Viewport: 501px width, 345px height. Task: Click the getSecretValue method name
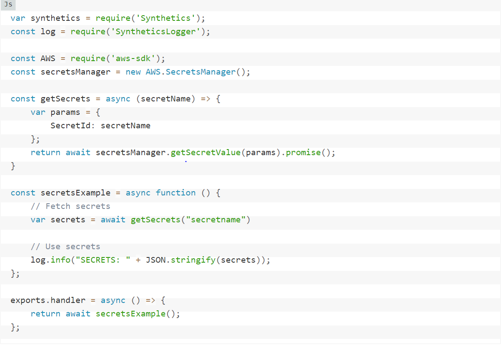click(x=206, y=153)
